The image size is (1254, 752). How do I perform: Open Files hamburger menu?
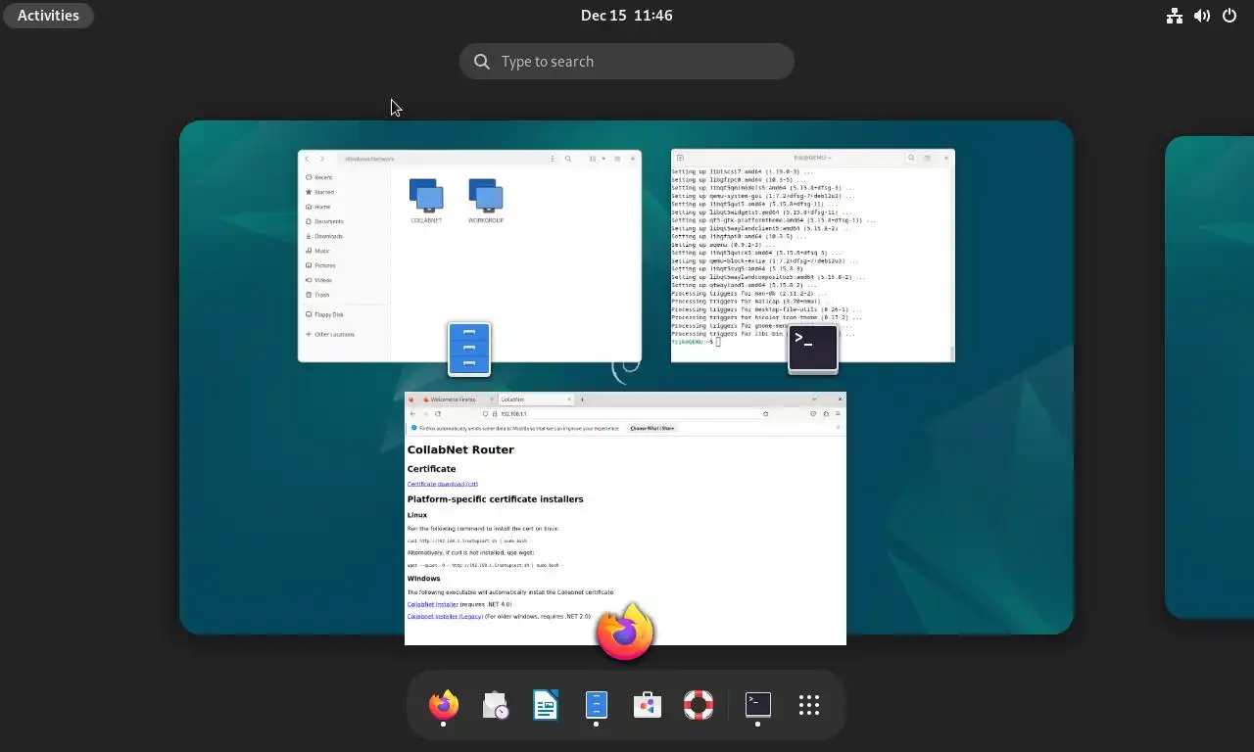coord(616,159)
